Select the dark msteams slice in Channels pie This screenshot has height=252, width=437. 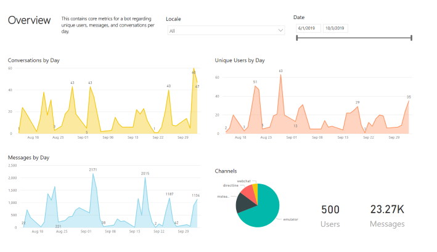(x=244, y=203)
